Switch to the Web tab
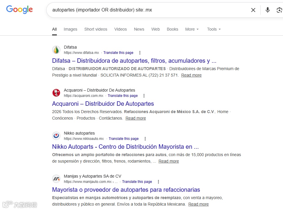 pyautogui.click(x=155, y=29)
